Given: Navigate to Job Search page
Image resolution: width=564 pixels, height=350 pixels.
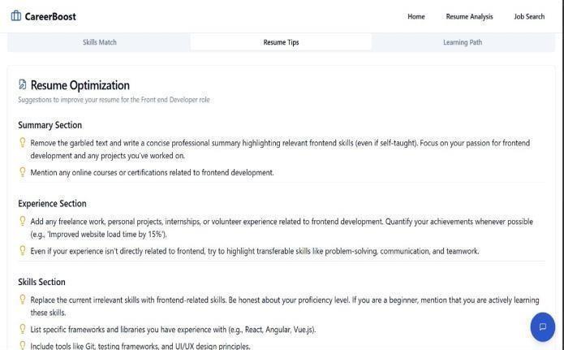Looking at the screenshot, I should click(x=529, y=16).
